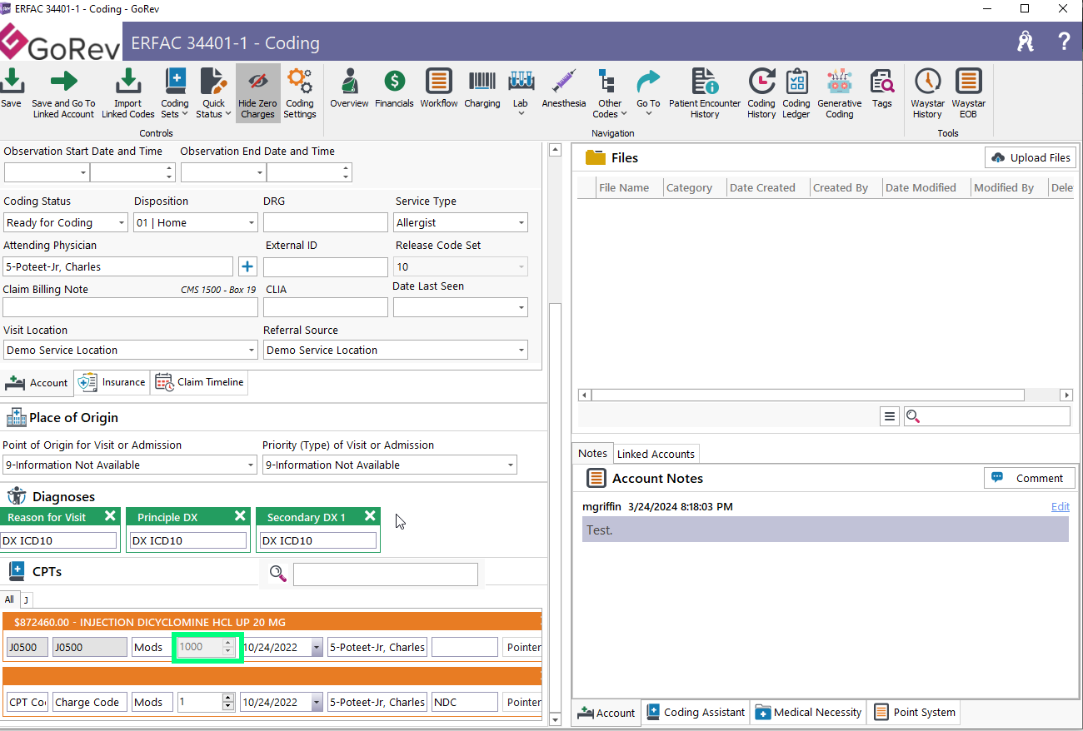Switch to the Claim Timeline tab

point(200,382)
